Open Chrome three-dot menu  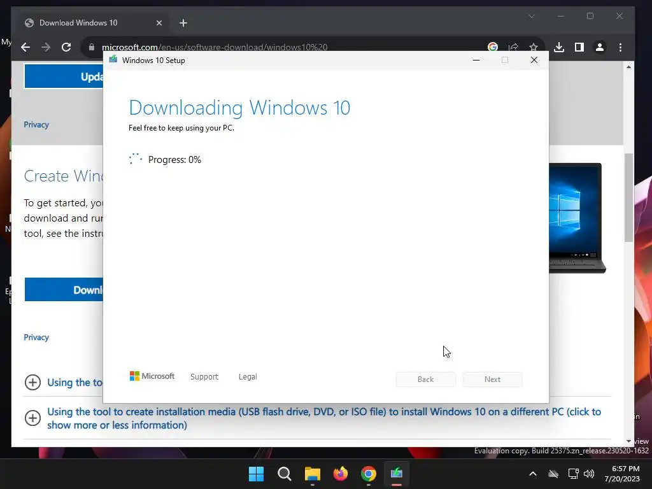pyautogui.click(x=620, y=47)
